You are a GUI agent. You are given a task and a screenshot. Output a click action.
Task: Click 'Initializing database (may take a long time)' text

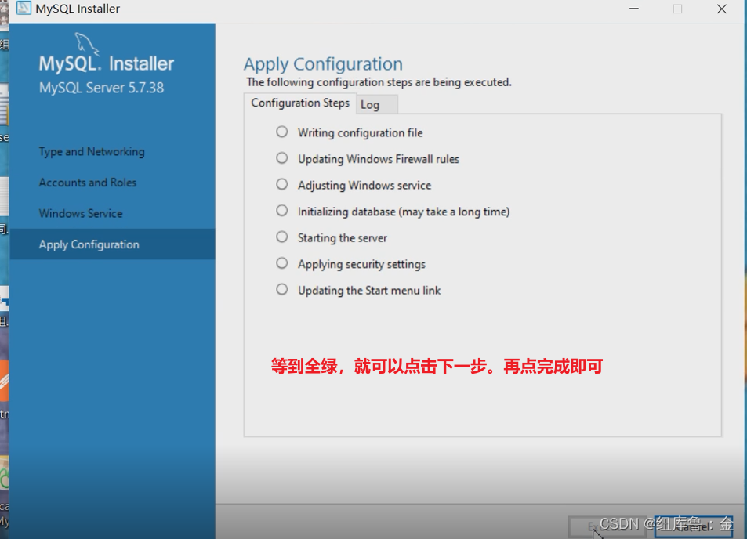404,212
